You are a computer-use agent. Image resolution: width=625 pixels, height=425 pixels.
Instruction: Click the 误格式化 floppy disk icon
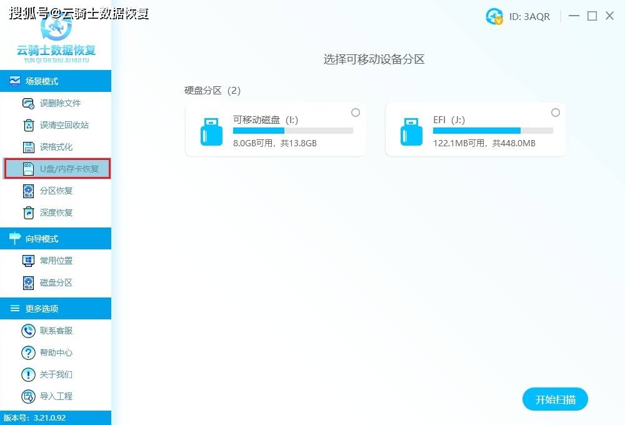pos(28,147)
